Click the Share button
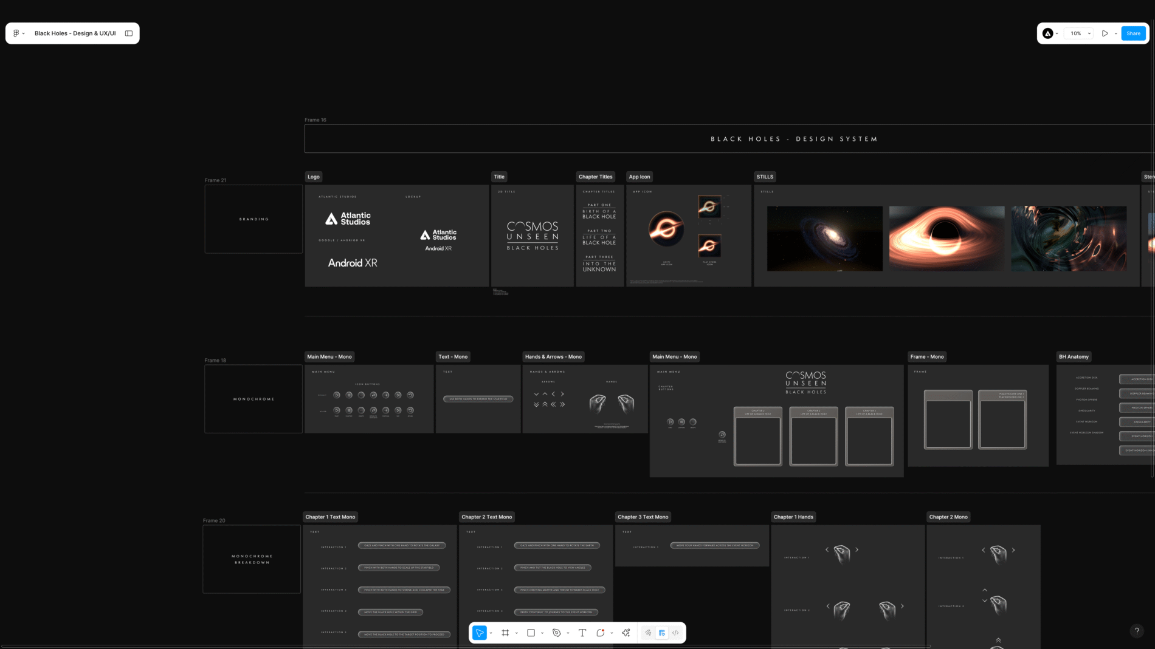The image size is (1155, 649). pyautogui.click(x=1133, y=33)
